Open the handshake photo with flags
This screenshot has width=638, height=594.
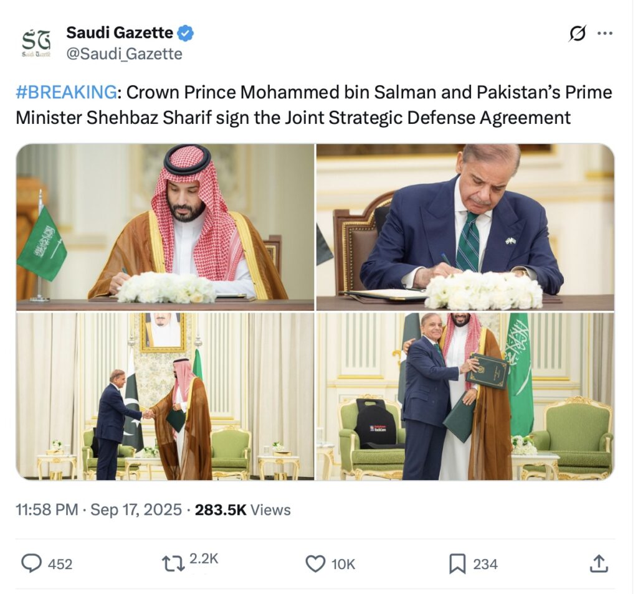164,397
